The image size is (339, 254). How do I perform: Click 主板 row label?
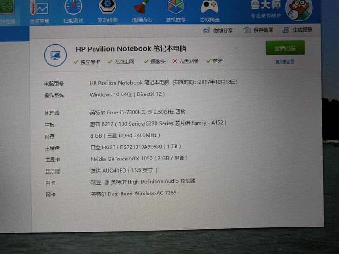(x=49, y=125)
